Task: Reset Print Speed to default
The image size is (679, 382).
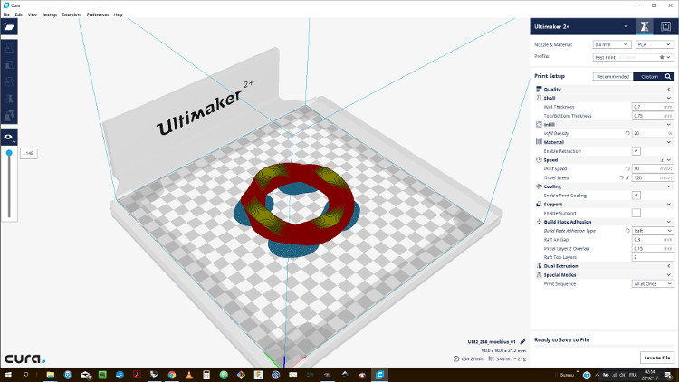Action: coord(627,168)
